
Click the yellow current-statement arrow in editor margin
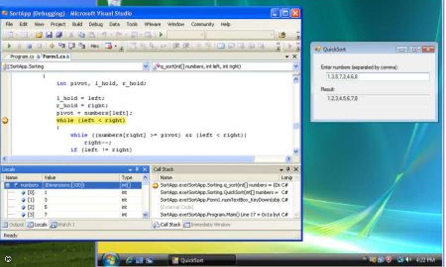coord(5,121)
